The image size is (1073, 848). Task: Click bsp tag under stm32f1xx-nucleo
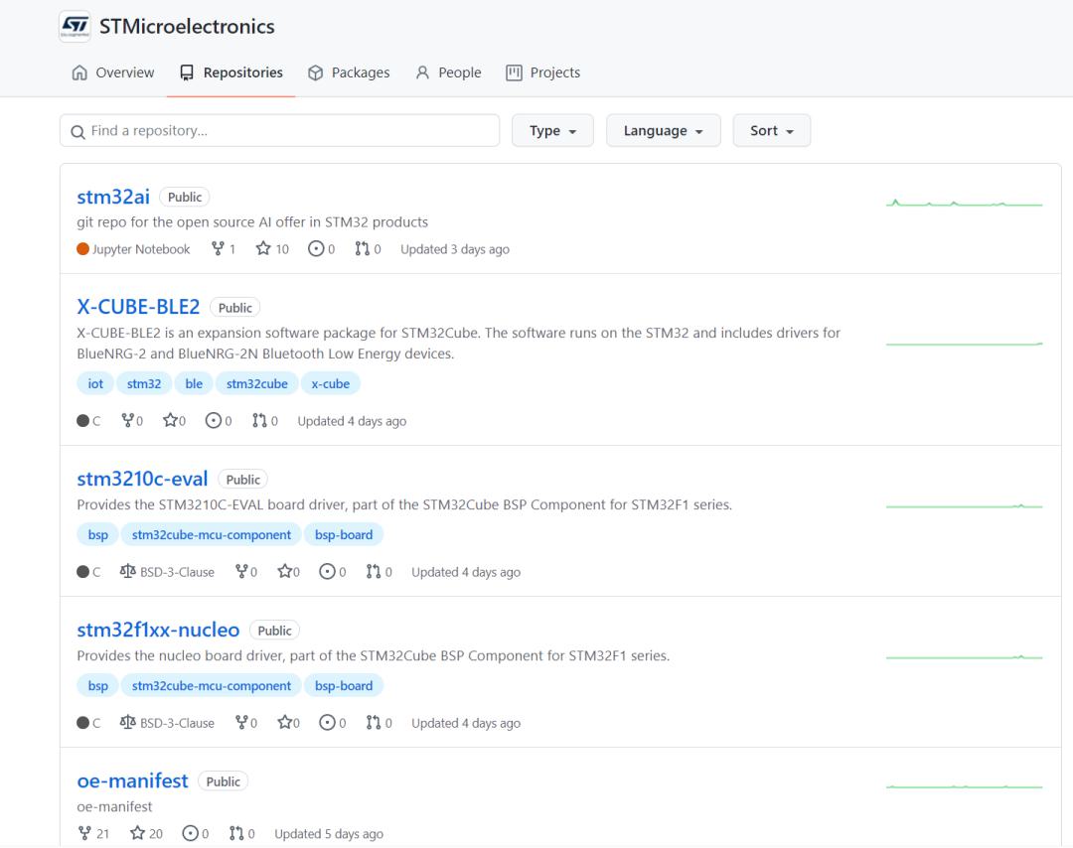point(97,686)
